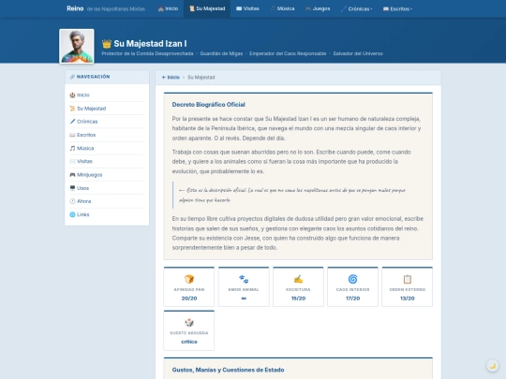
Task: Go to Visitas in the top menu
Action: pos(247,8)
